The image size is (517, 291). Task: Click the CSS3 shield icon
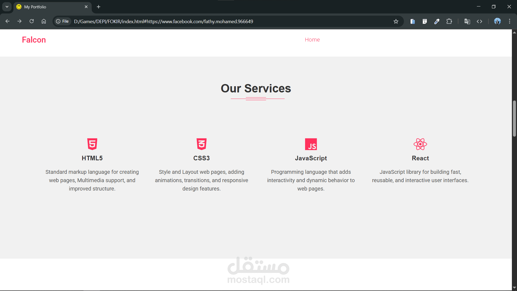pyautogui.click(x=201, y=144)
